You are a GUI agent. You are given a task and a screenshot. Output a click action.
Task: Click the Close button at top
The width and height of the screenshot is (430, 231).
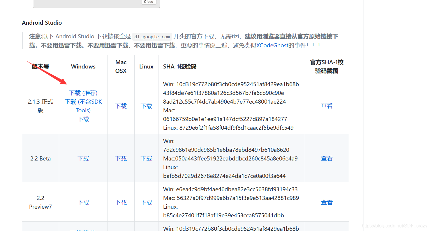149,2
